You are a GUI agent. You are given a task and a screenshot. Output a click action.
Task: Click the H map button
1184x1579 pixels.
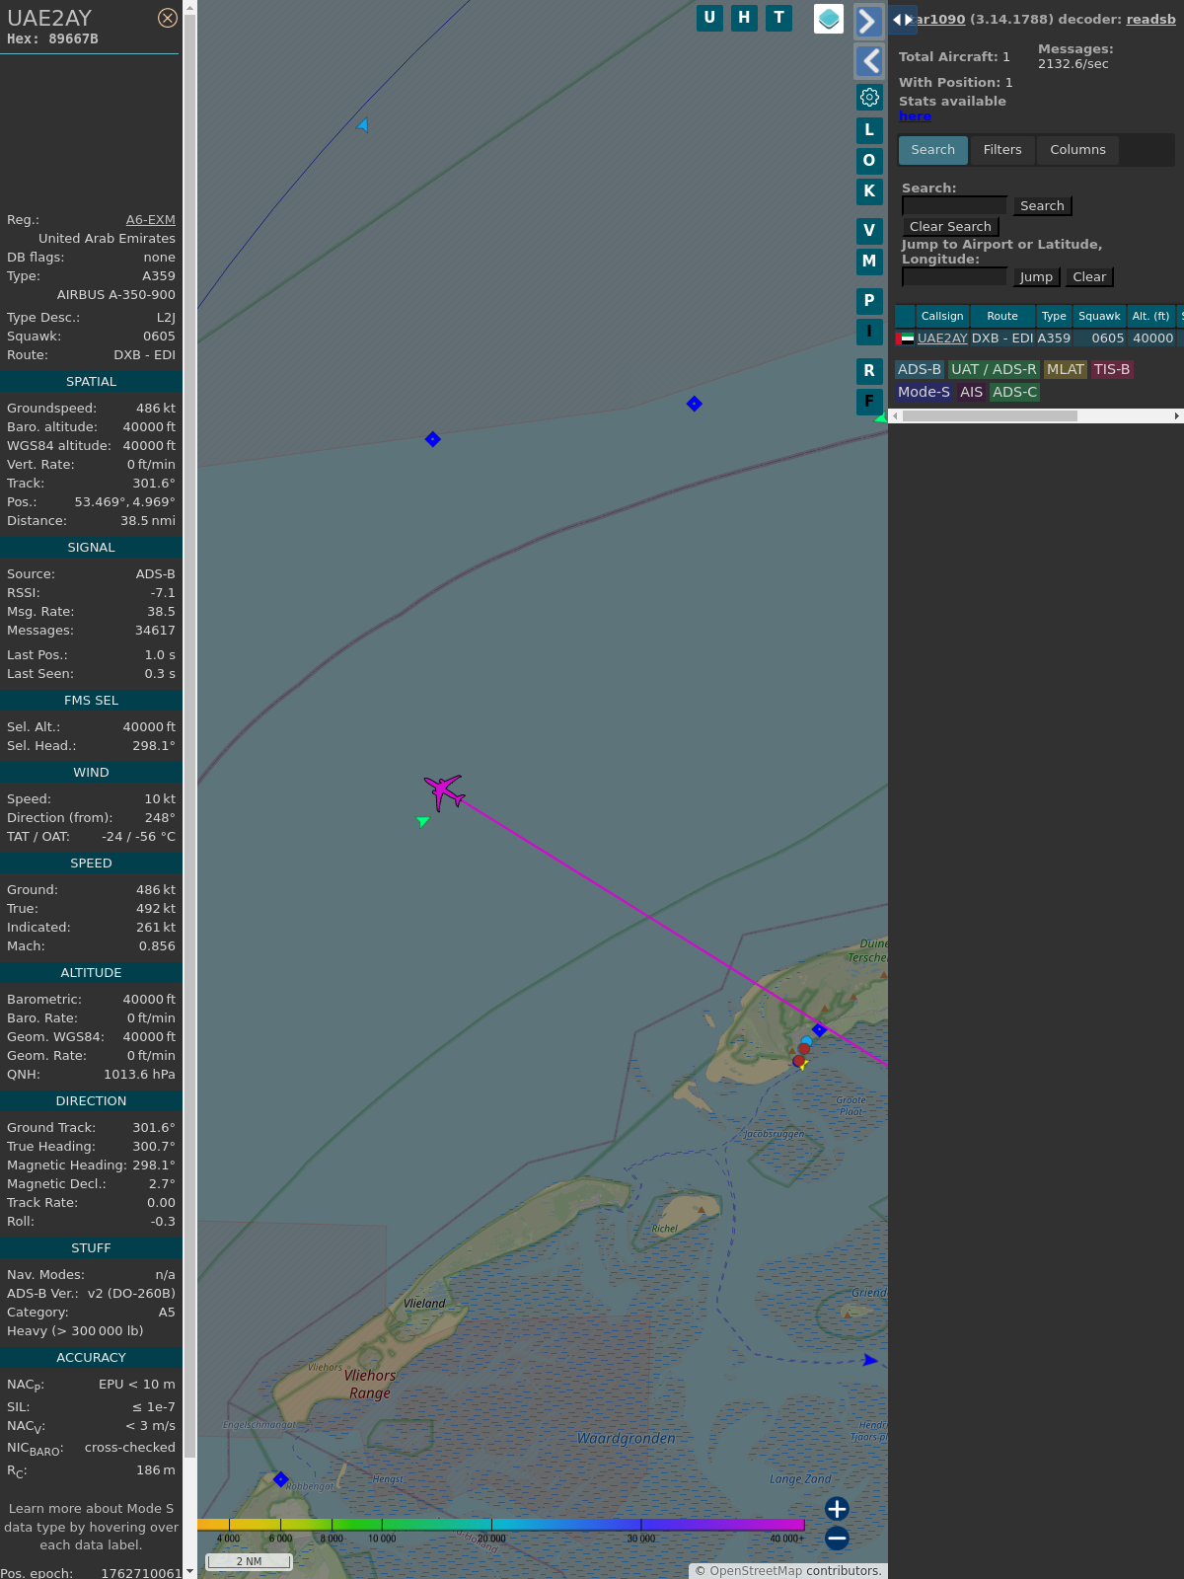coord(744,18)
